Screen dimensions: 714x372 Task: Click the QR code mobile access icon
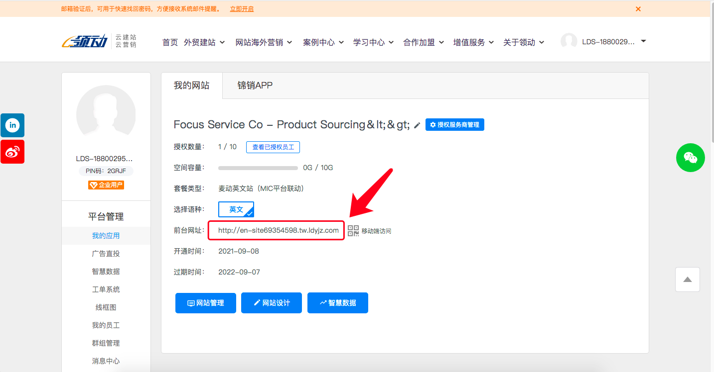pyautogui.click(x=353, y=231)
